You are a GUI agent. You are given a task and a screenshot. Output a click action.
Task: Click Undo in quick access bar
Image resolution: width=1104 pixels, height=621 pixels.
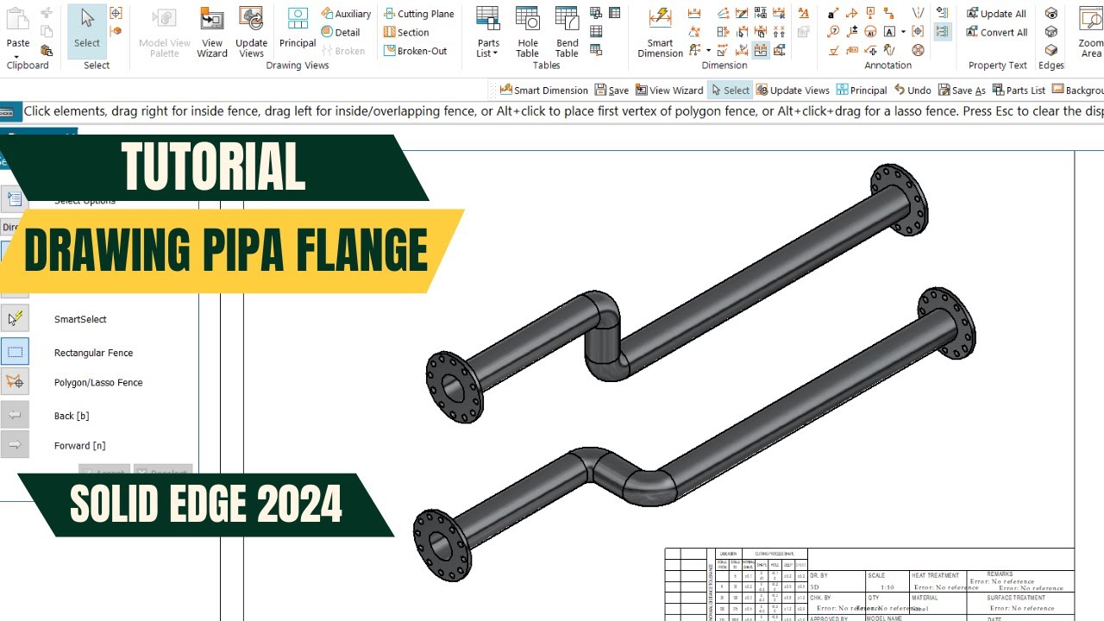click(913, 90)
